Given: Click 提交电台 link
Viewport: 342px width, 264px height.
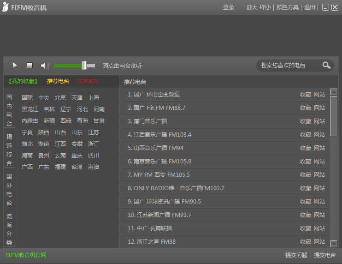Looking at the screenshot, I should pos(325,255).
